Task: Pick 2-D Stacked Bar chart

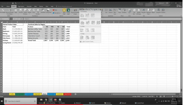Action: click(x=87, y=30)
